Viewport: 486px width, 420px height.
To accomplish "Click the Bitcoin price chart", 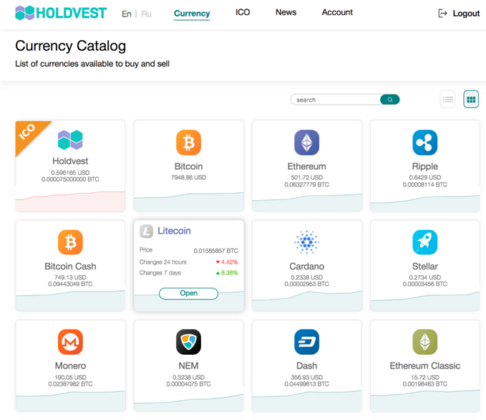I will click(x=188, y=202).
